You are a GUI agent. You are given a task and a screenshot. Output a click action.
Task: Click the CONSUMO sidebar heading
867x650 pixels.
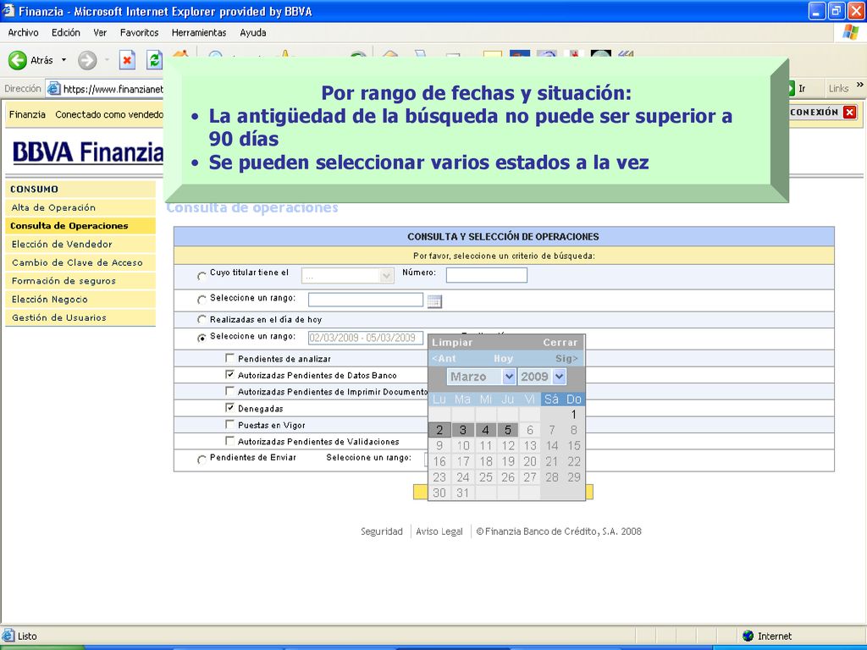[x=34, y=189]
